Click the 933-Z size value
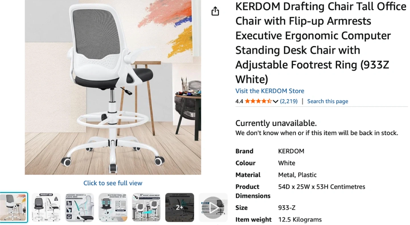Image resolution: width=410 pixels, height=225 pixels. coord(286,208)
